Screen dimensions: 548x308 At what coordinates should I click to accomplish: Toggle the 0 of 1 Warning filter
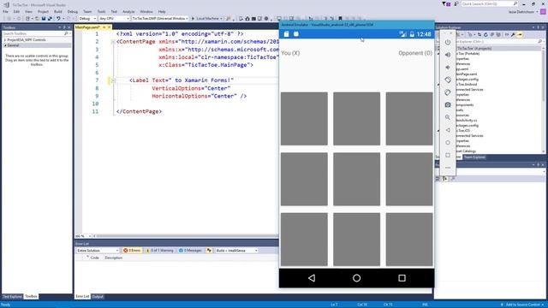[160, 251]
